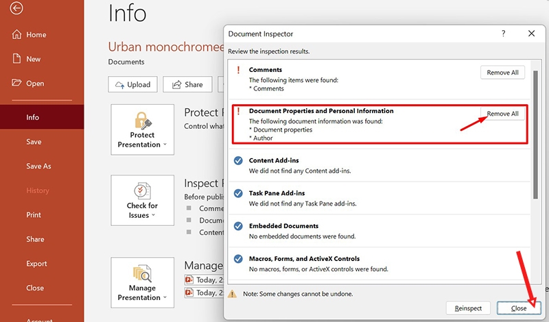Choose Save As in the sidebar
This screenshot has width=549, height=322.
coord(38,166)
